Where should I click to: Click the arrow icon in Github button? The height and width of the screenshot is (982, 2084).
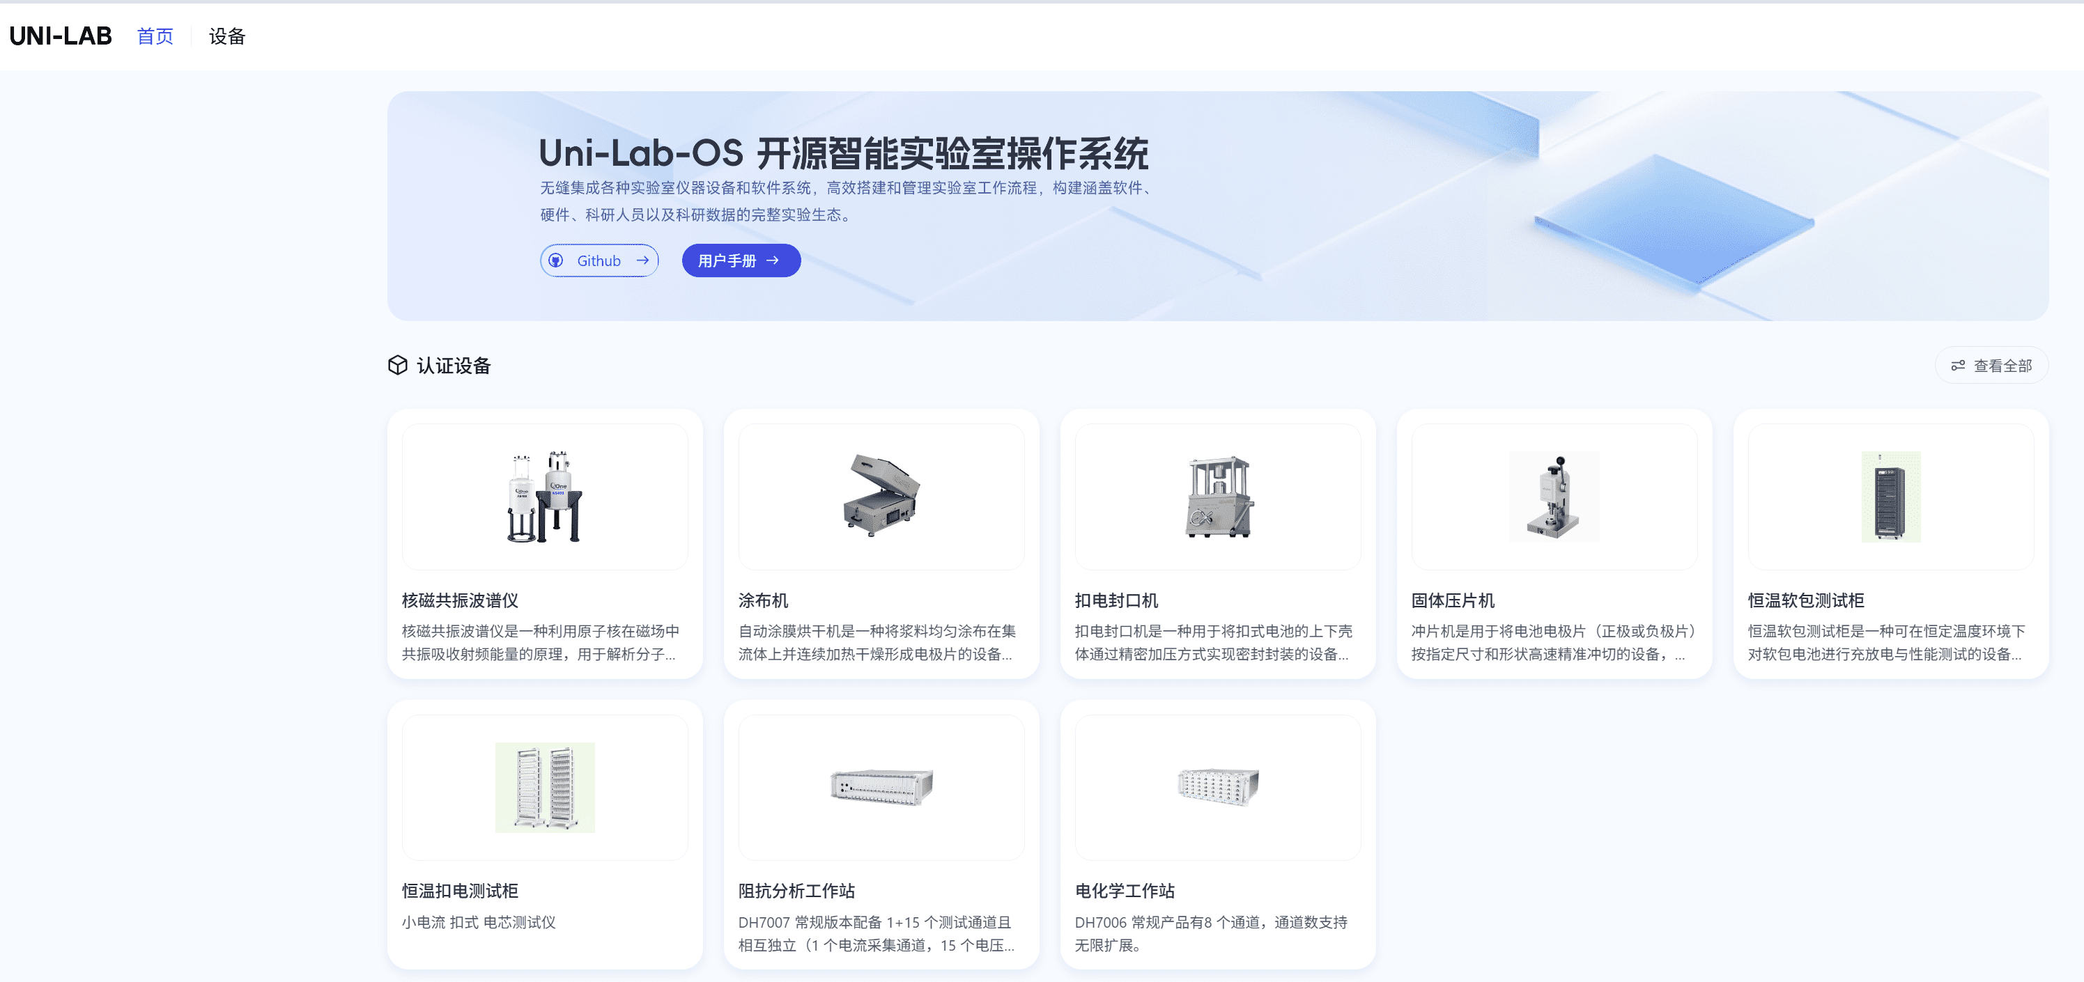point(642,260)
